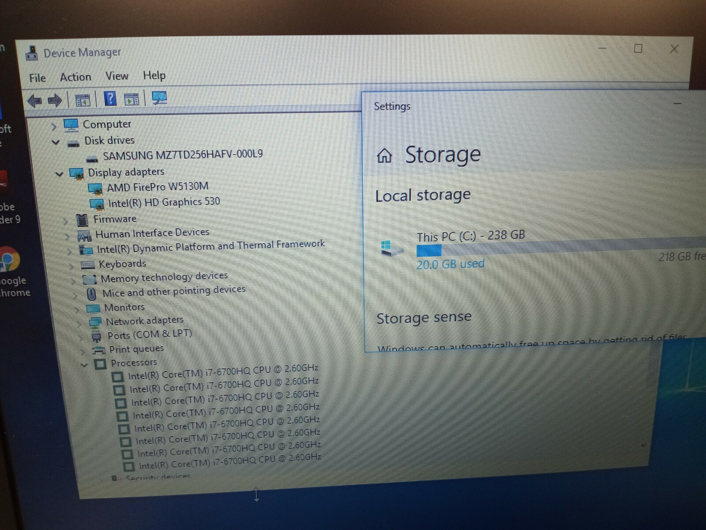This screenshot has width=706, height=530.
Task: Collapse the Display adapters branch
Action: 59,174
